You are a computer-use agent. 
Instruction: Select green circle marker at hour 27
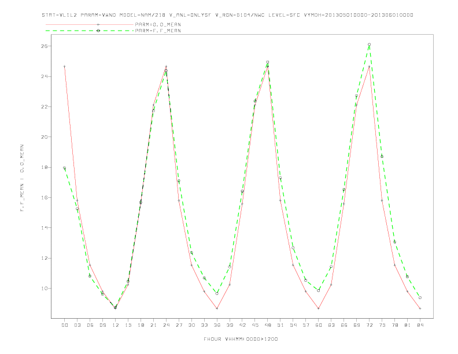click(179, 181)
